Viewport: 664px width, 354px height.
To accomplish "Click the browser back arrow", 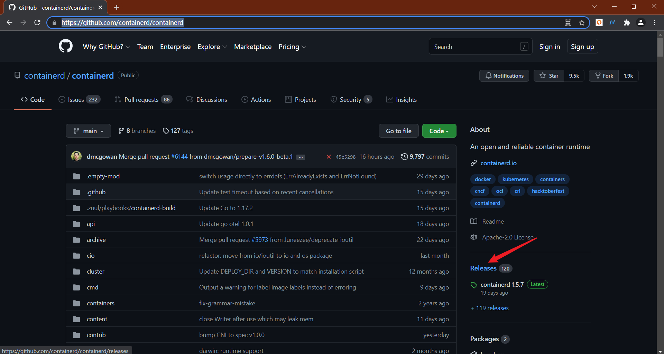I will click(x=9, y=22).
